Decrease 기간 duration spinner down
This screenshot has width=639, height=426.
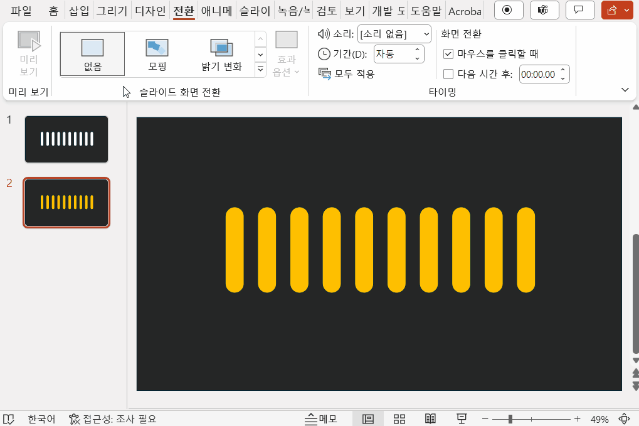click(x=417, y=58)
